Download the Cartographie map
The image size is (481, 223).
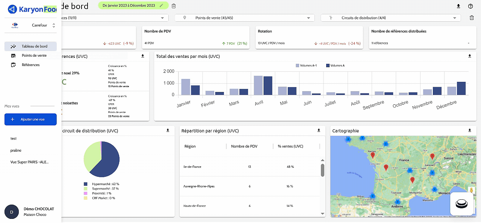(x=470, y=130)
